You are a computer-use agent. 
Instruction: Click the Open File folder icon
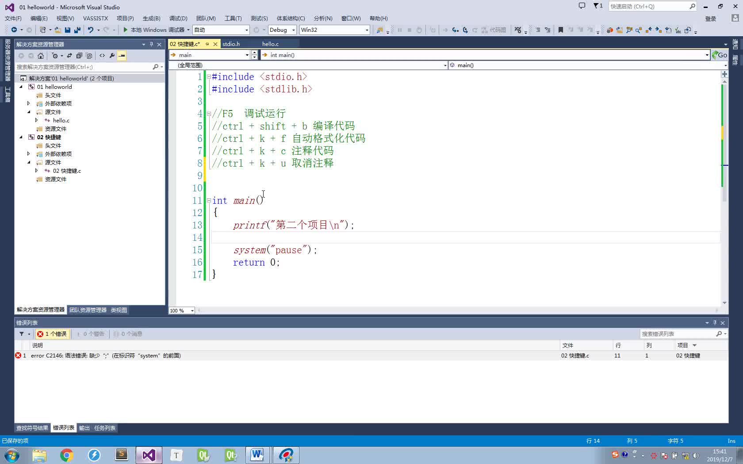(58, 30)
